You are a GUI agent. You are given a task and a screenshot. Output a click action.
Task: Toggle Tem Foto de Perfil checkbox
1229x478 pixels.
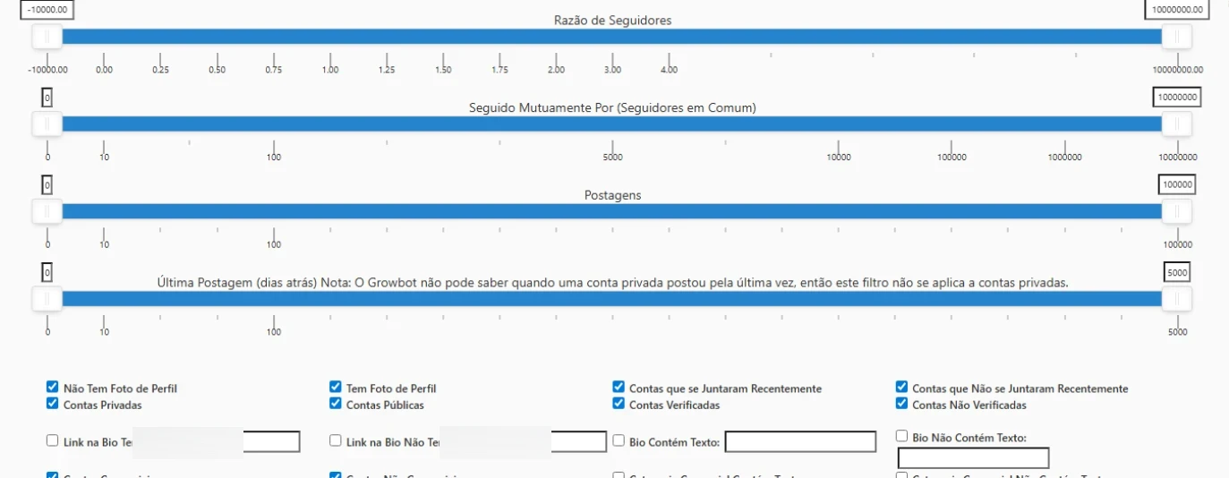pos(336,388)
